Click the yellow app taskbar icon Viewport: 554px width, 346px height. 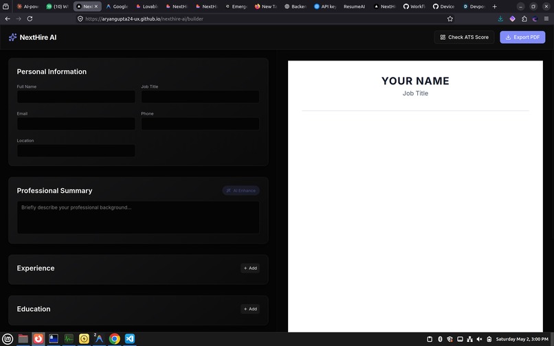pyautogui.click(x=84, y=339)
